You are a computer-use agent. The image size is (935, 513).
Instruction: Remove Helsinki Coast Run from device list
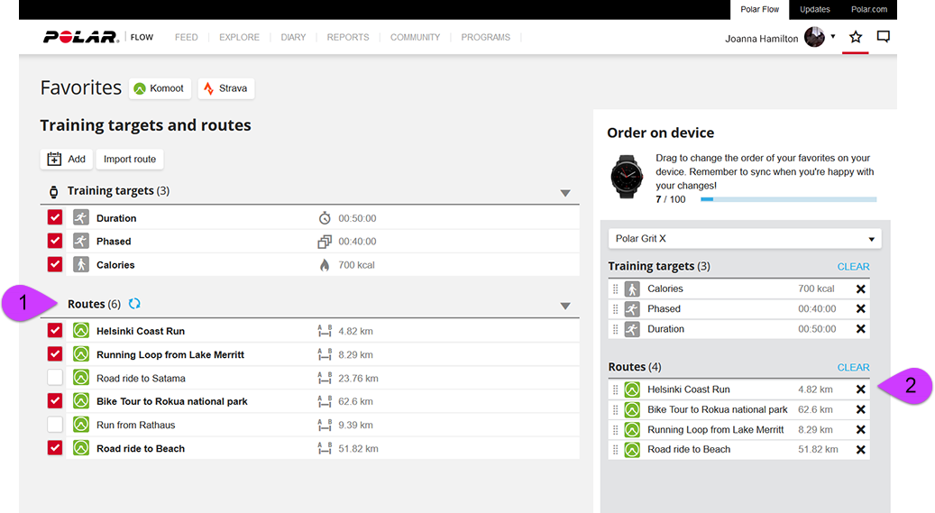860,389
